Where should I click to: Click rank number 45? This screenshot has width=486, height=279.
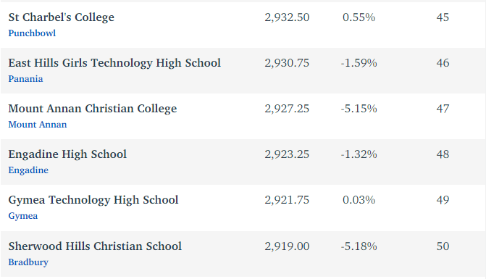click(443, 17)
